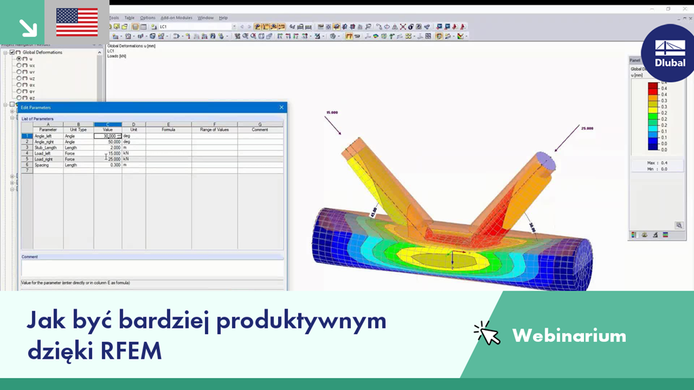Select the uy radio button
694x390 pixels.
(x=19, y=71)
